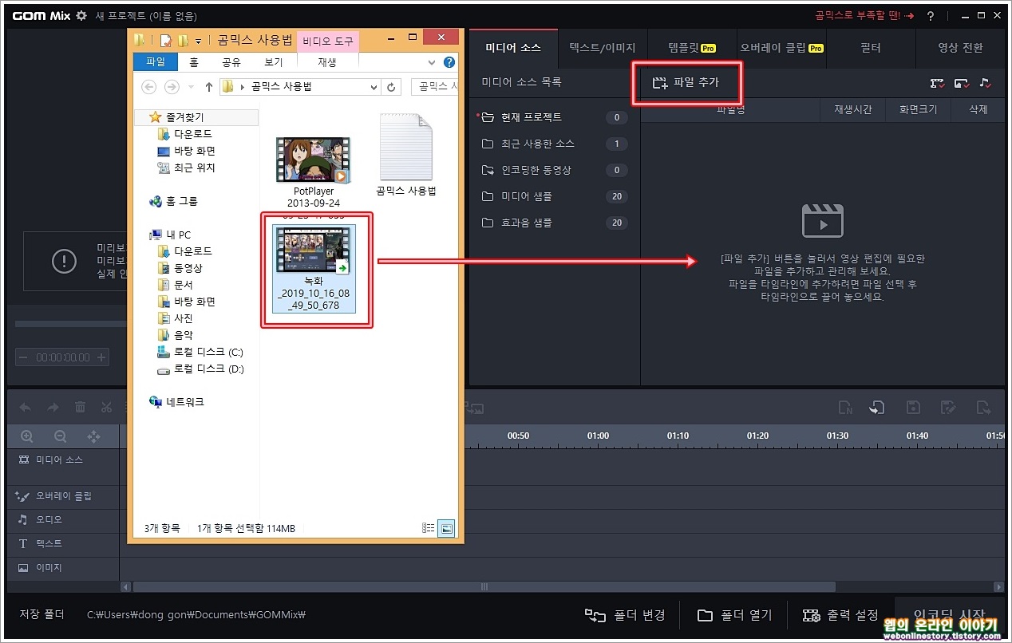The height and width of the screenshot is (643, 1012).
Task: Click the scissors cut icon in timeline toolbar
Action: click(x=106, y=408)
